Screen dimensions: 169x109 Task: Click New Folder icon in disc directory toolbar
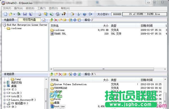(x=60, y=20)
